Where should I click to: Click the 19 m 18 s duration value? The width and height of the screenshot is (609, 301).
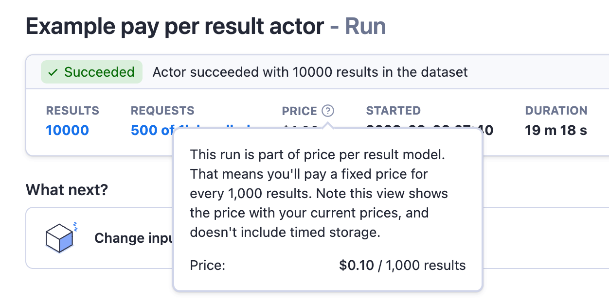(555, 130)
